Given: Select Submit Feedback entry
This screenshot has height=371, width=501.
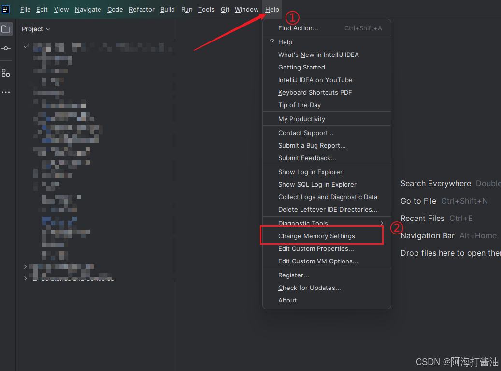Looking at the screenshot, I should tap(327, 158).
